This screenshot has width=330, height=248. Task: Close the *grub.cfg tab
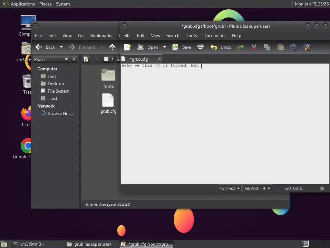159,59
